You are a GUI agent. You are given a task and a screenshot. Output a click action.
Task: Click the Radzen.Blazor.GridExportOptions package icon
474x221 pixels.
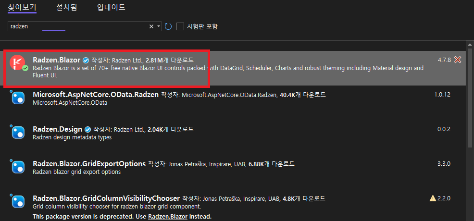point(18,168)
